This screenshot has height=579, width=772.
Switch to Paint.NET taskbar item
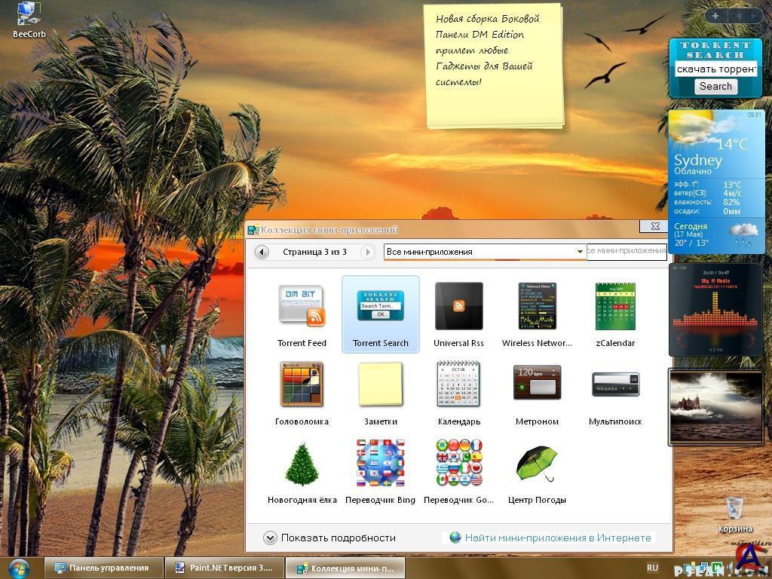pos(224,568)
